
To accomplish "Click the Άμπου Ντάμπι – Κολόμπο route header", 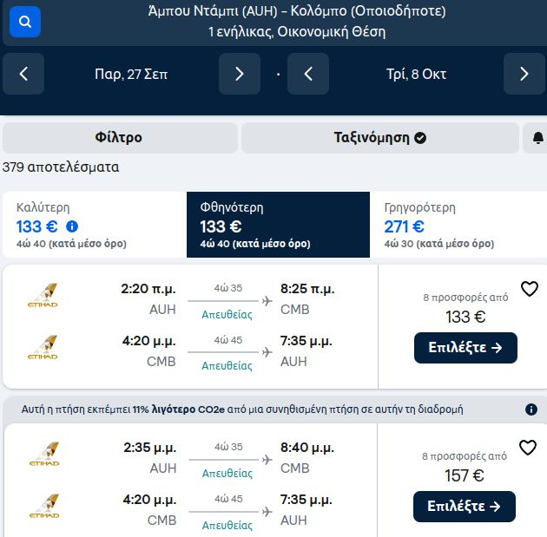I will coord(297,11).
